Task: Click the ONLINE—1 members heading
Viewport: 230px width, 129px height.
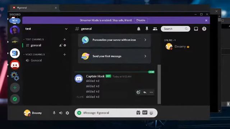Action: [170, 40]
